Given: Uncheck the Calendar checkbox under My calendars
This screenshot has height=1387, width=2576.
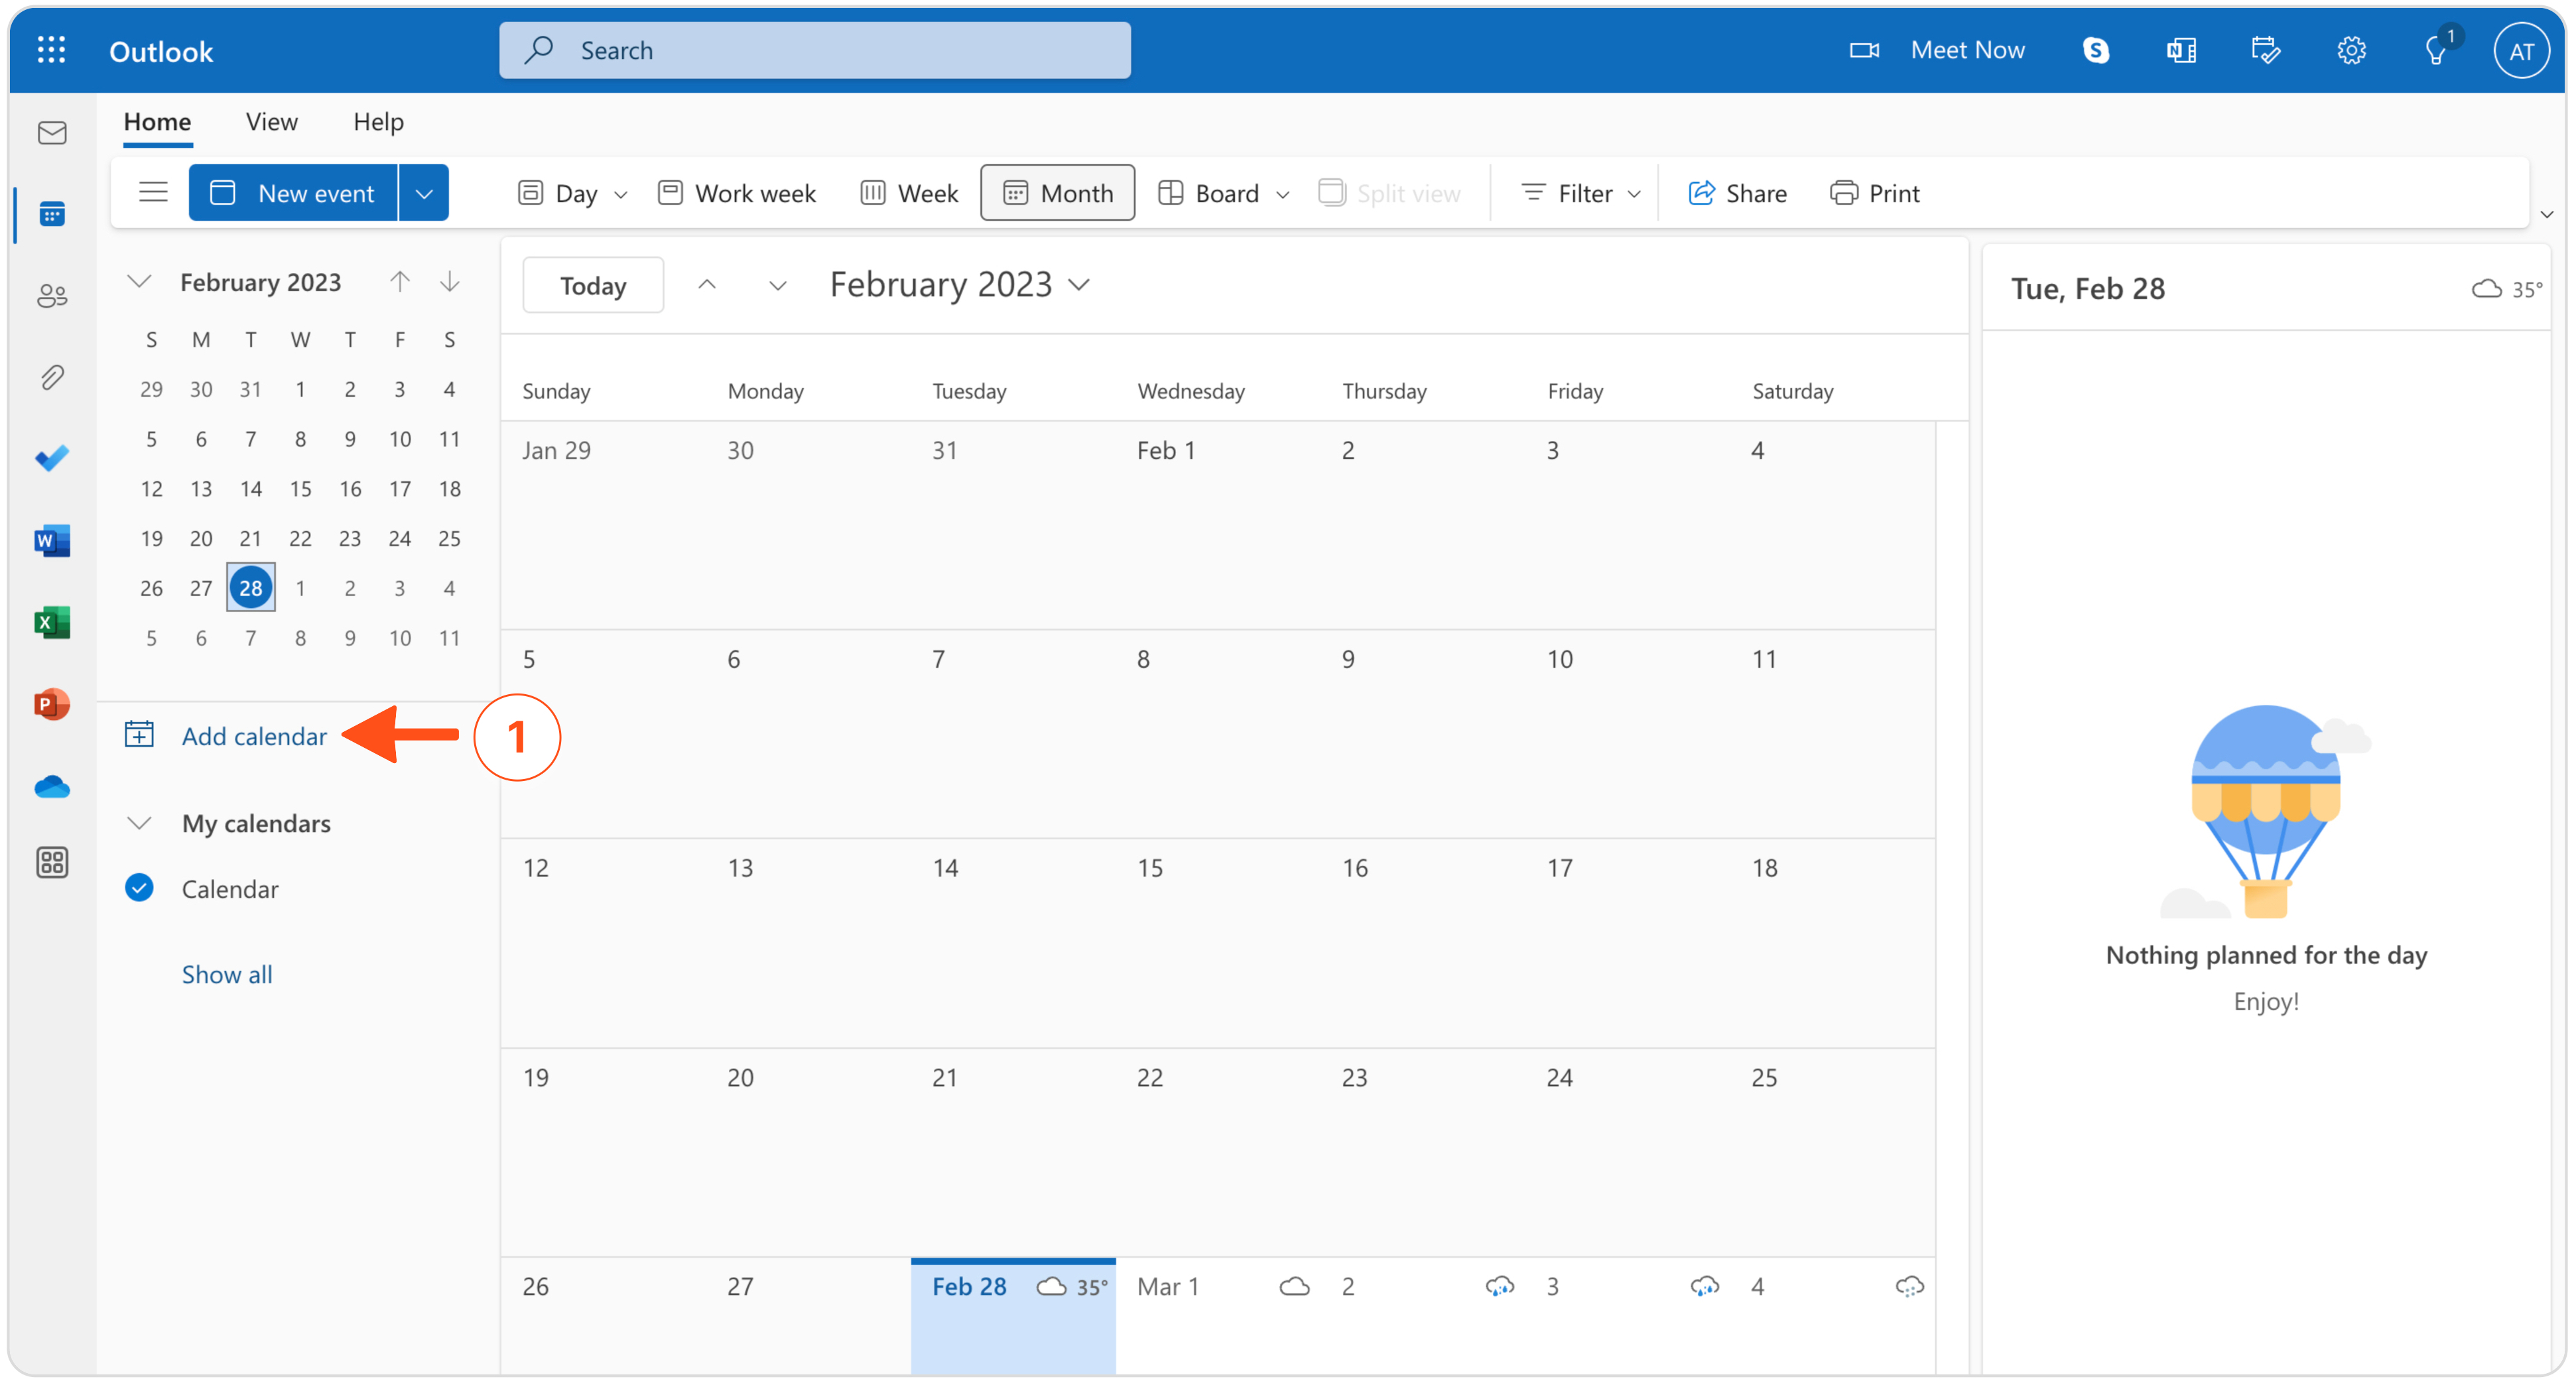Looking at the screenshot, I should (139, 888).
